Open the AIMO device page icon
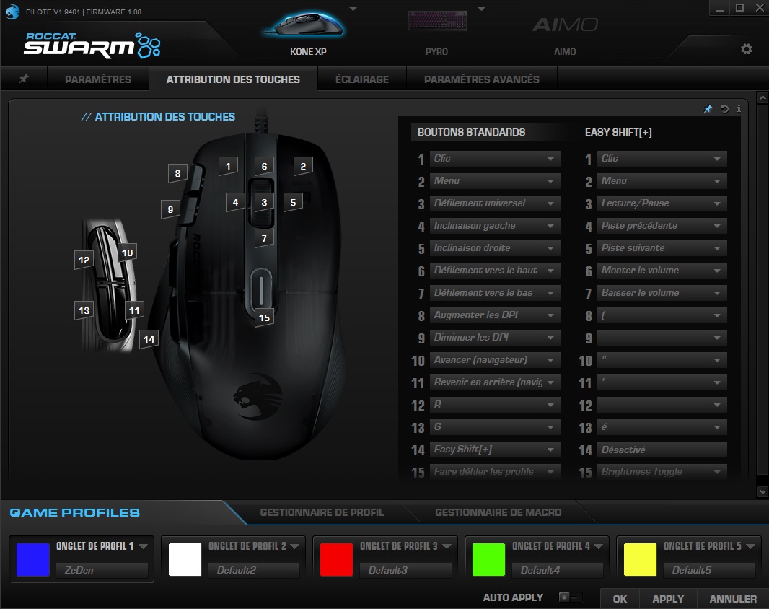Image resolution: width=769 pixels, height=609 pixels. pyautogui.click(x=566, y=24)
